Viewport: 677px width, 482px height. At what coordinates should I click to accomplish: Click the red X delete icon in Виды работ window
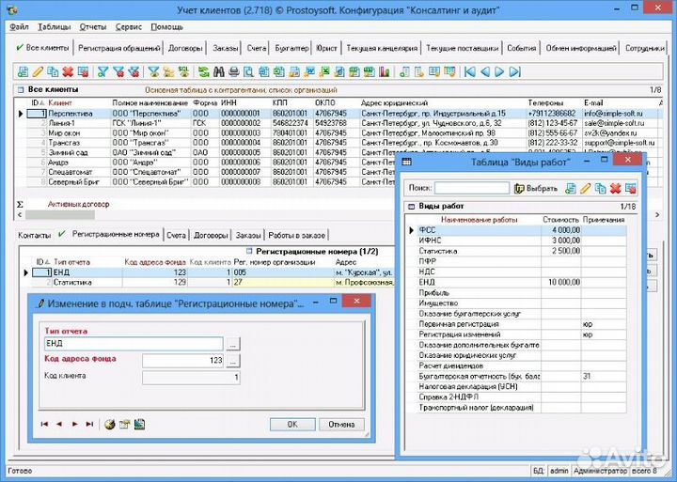point(615,189)
